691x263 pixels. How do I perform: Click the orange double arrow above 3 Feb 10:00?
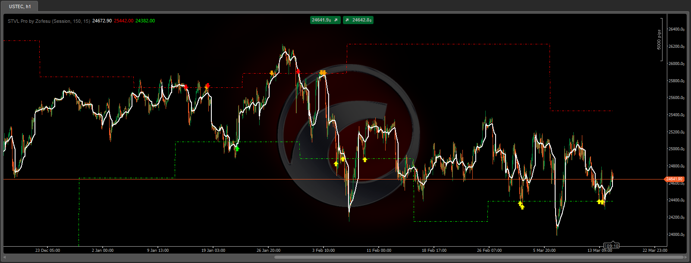(323, 73)
